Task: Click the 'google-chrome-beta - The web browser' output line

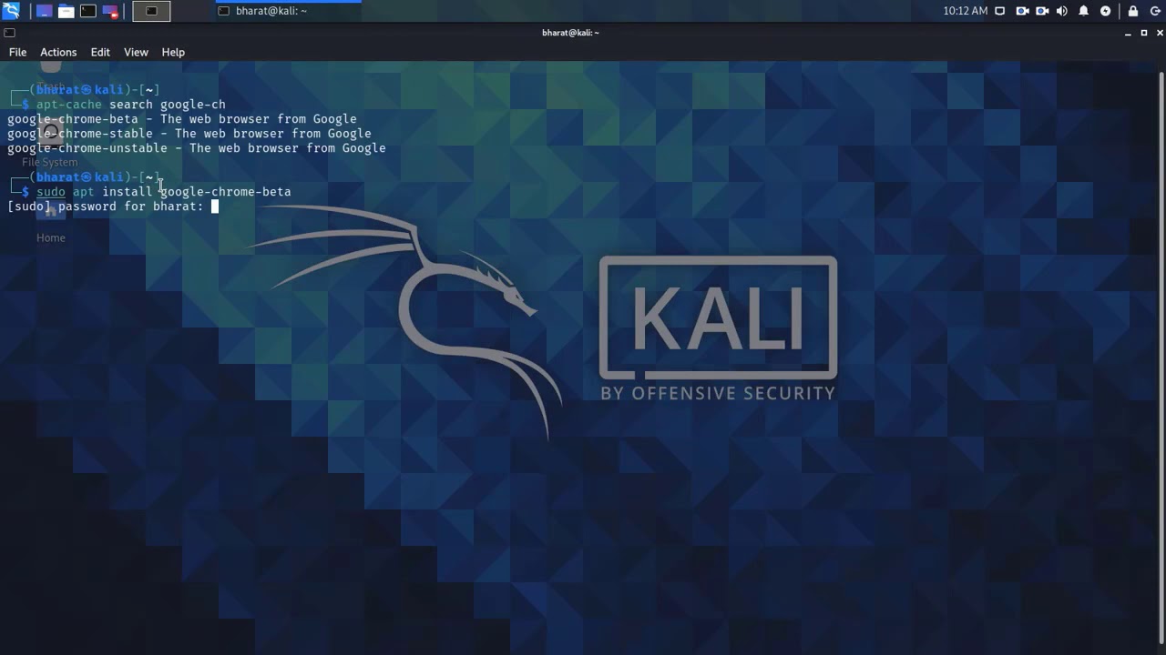Action: (182, 119)
